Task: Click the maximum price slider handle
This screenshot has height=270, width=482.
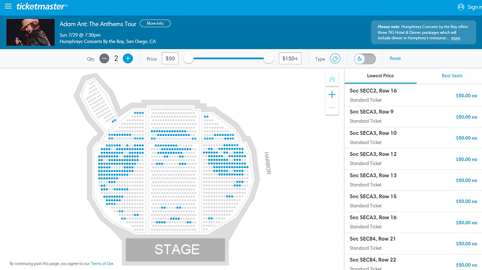Action: pyautogui.click(x=269, y=59)
